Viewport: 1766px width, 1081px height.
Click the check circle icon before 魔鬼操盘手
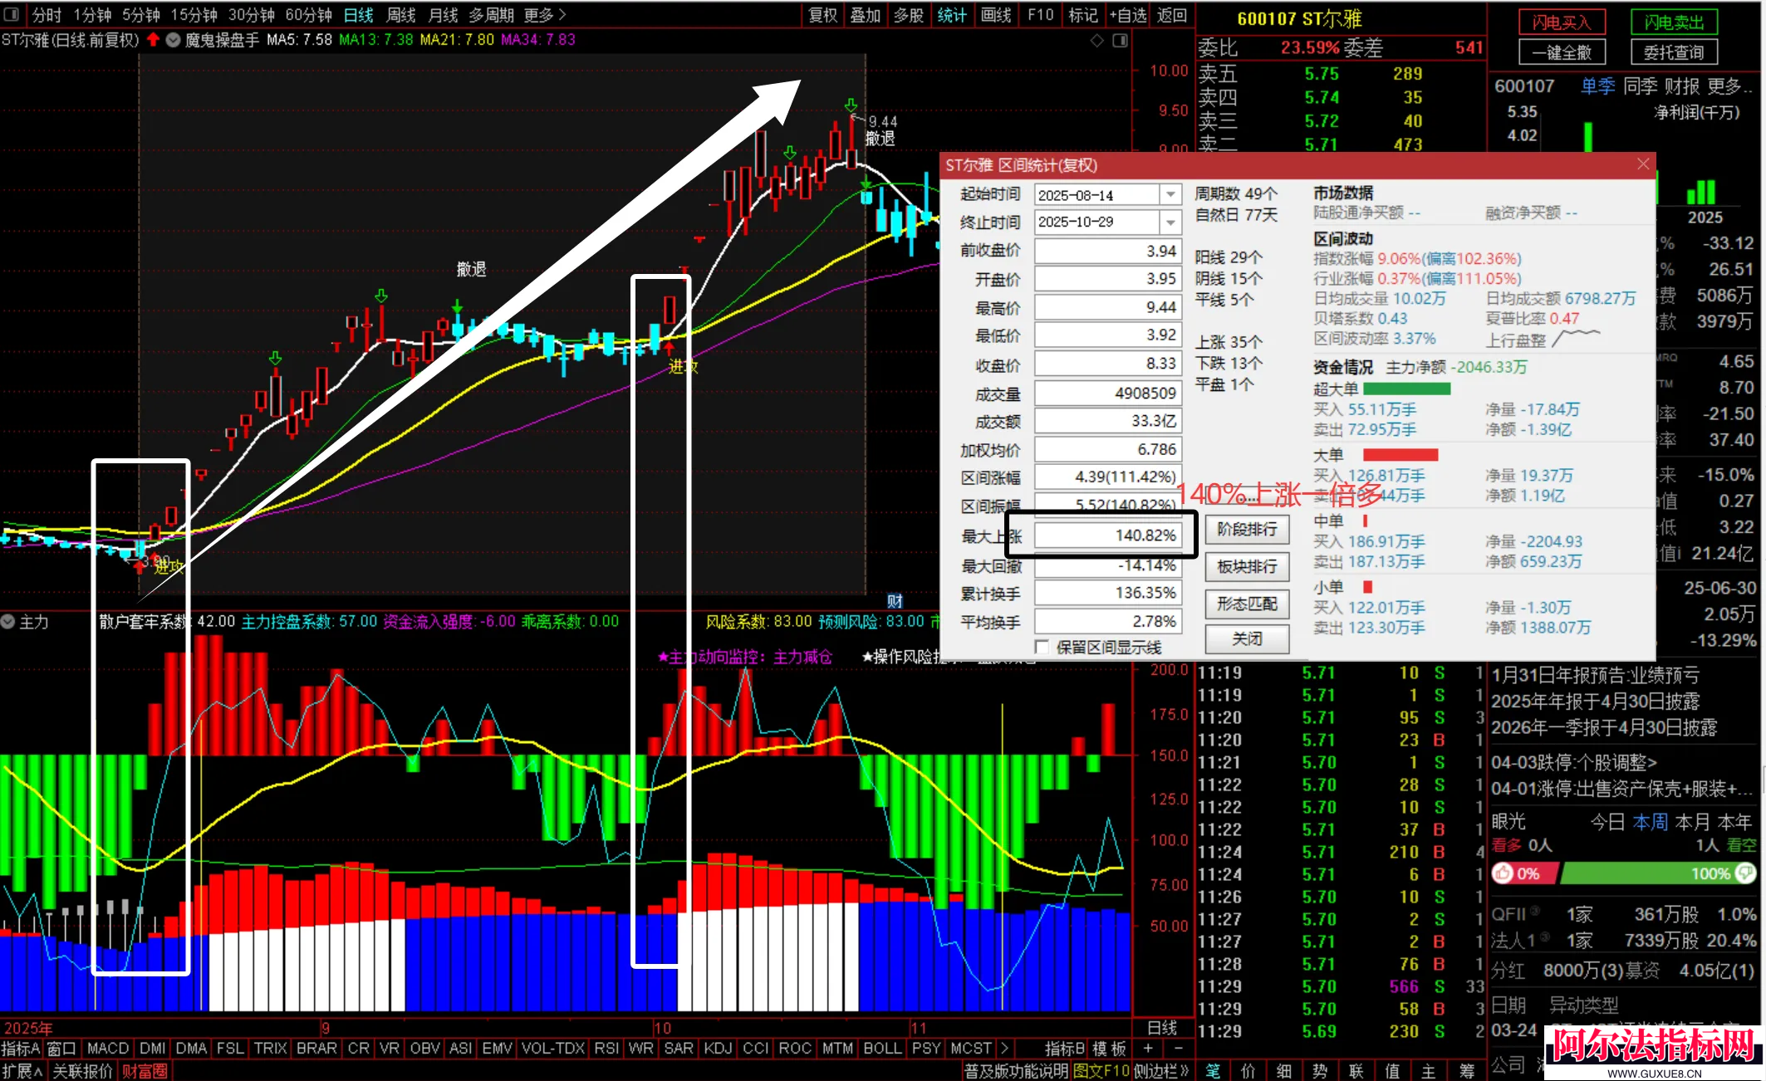tap(173, 40)
